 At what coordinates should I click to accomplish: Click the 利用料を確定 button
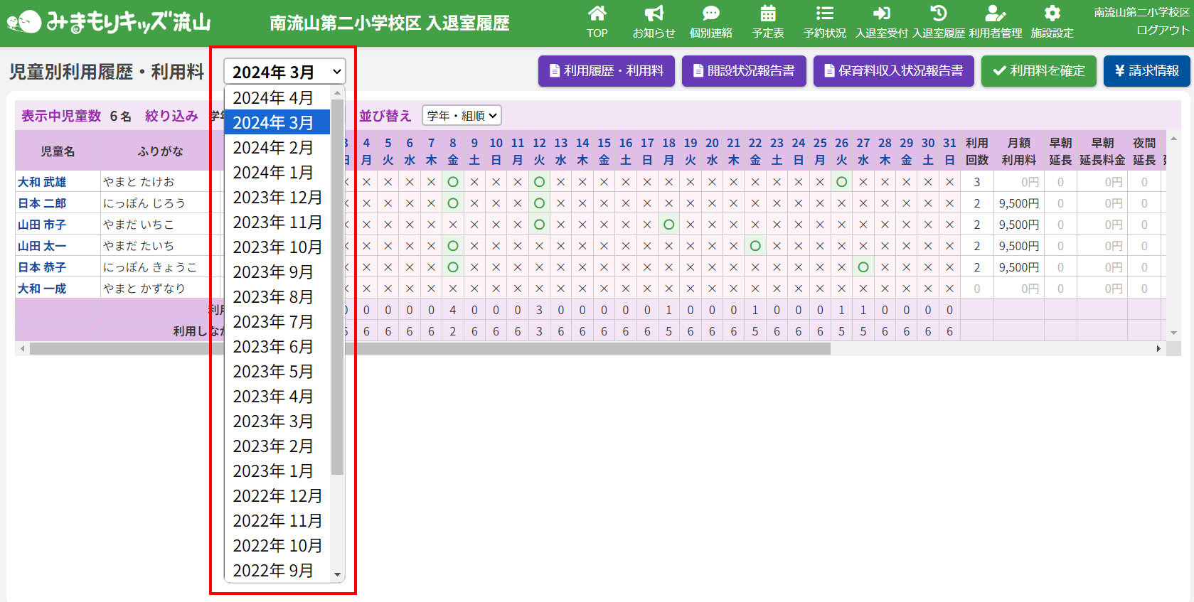1038,71
